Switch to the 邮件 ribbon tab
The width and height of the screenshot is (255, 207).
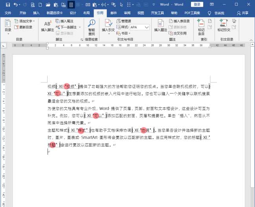coord(114,13)
